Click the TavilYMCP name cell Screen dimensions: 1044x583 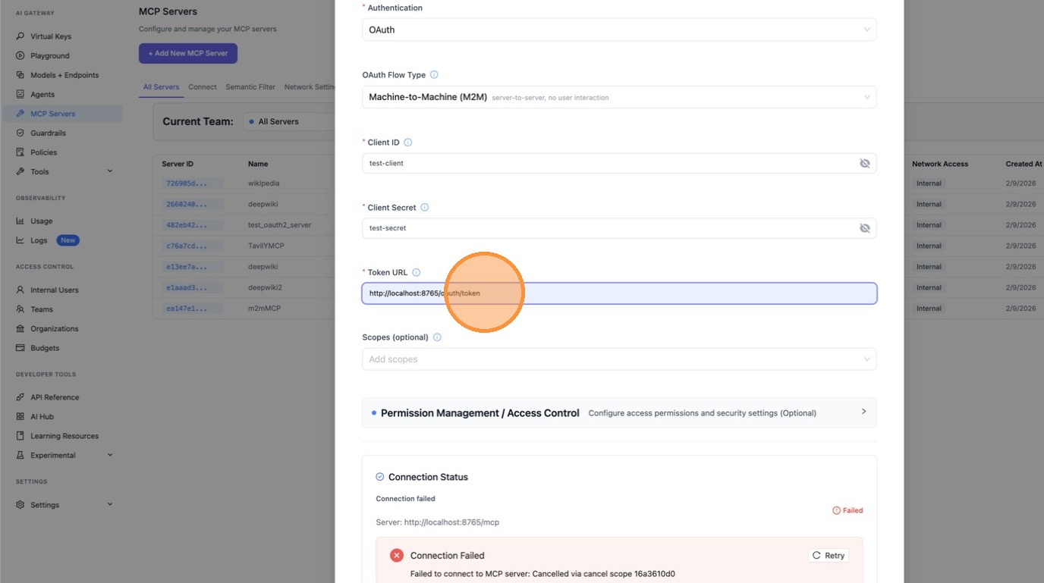point(265,246)
